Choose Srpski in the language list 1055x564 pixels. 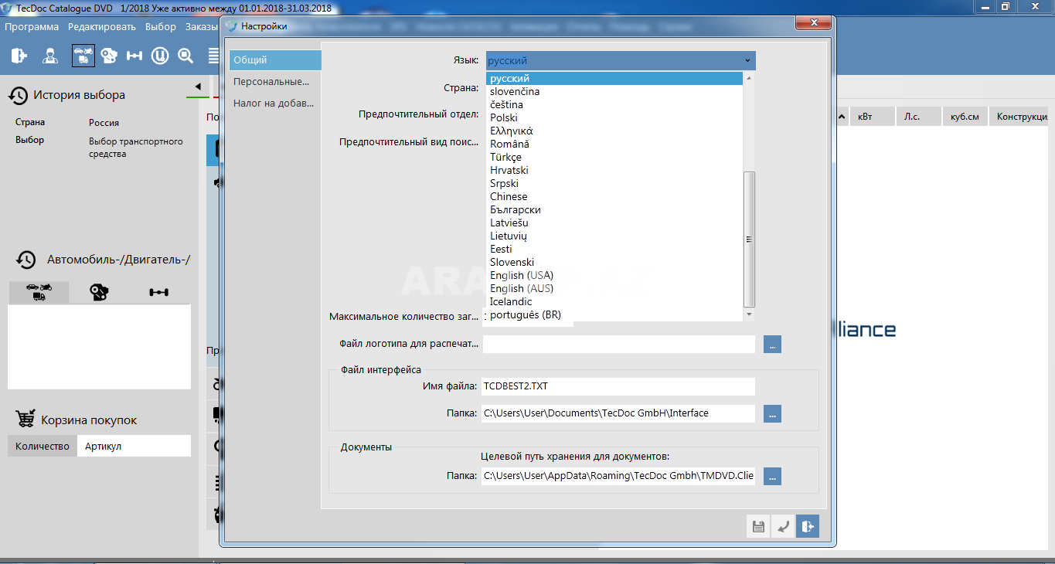click(614, 184)
